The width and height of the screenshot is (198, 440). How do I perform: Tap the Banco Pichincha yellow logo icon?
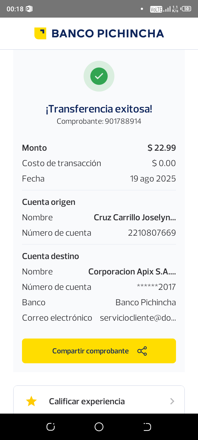(40, 34)
